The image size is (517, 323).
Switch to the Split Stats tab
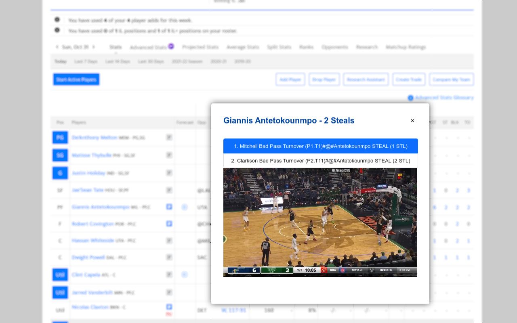[279, 47]
